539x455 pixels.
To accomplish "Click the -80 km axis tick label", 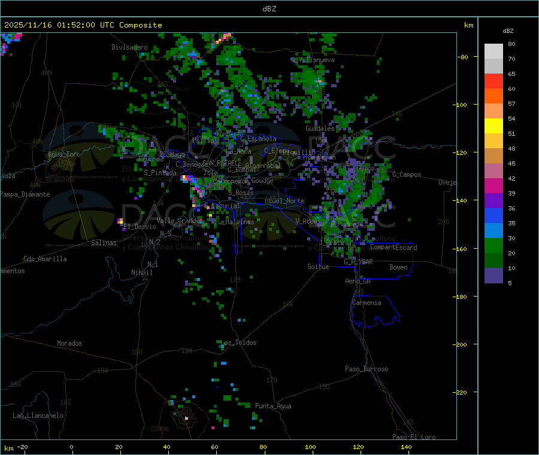I will [x=462, y=57].
